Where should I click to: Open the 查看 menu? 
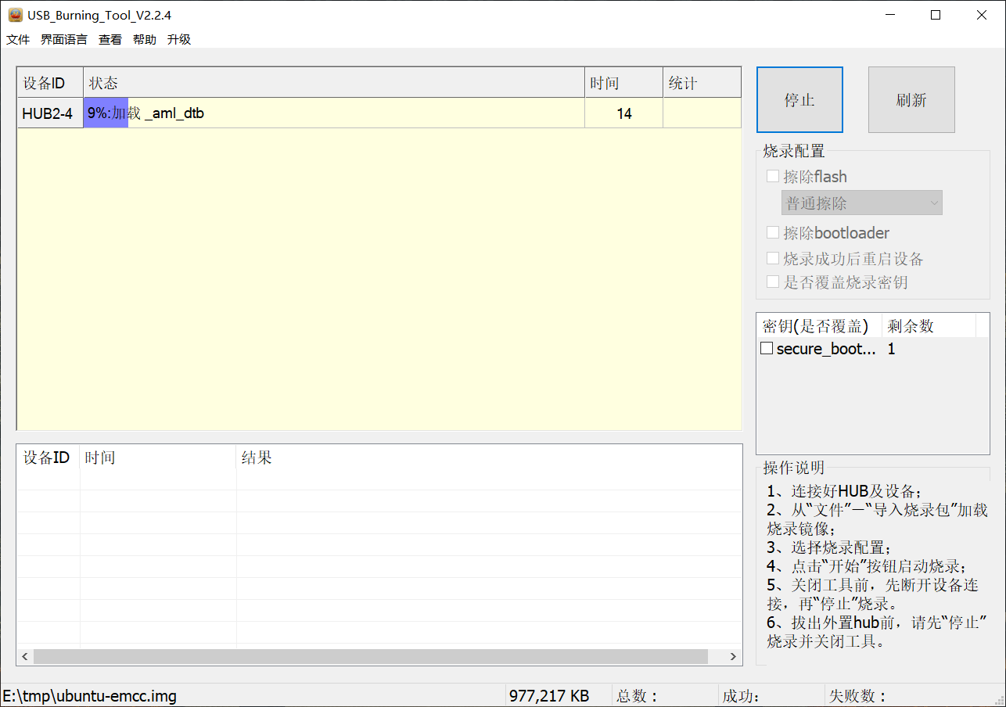coord(110,39)
